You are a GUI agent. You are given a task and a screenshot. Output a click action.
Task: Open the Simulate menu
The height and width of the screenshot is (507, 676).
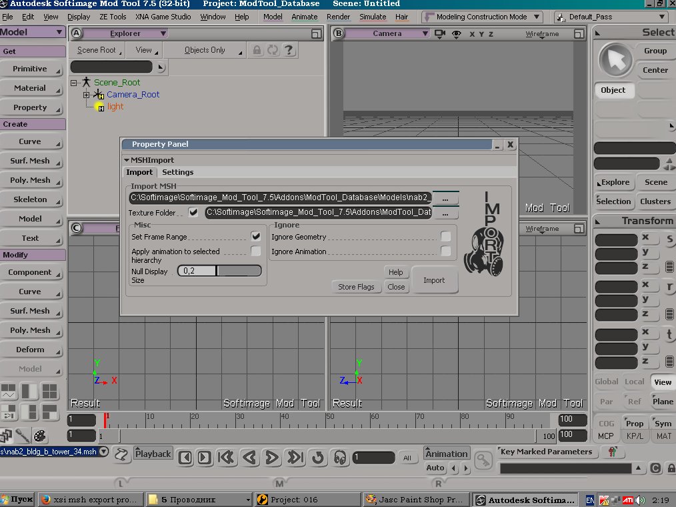(x=373, y=17)
